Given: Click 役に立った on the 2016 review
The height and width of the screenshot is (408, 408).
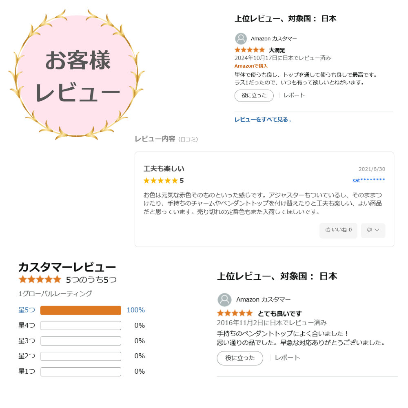Looking at the screenshot, I should click(240, 358).
